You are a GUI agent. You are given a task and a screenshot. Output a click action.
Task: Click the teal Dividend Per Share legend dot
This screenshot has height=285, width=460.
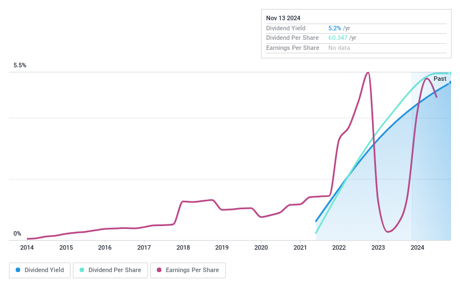82,270
